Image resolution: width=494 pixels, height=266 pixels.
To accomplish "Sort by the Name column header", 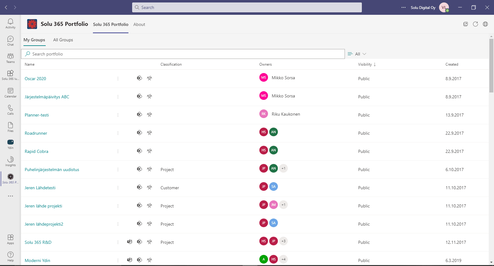I will [30, 64].
